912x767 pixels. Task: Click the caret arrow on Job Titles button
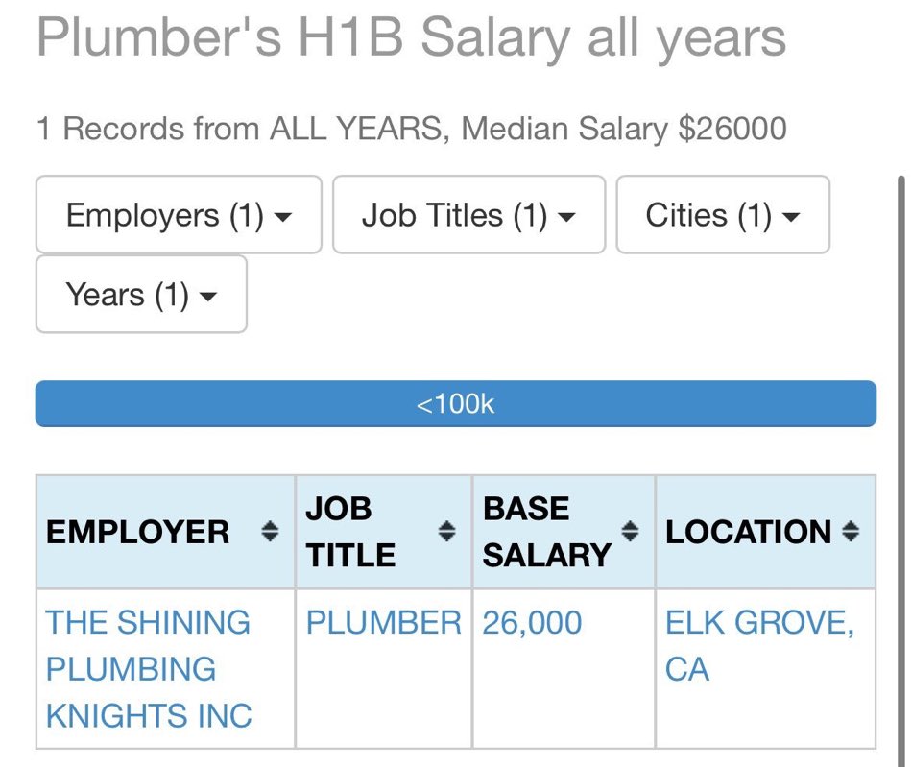[566, 218]
